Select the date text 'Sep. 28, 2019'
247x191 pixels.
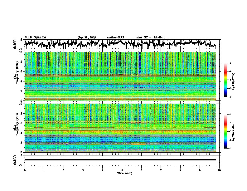87,37
